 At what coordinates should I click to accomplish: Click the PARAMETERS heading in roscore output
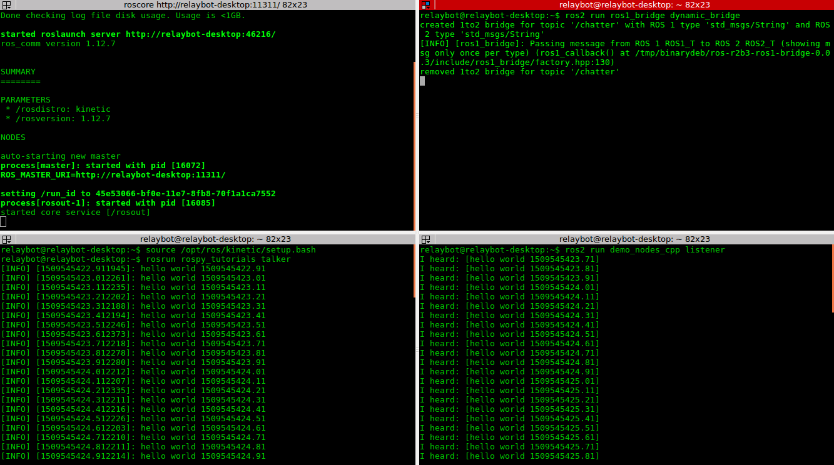pos(26,100)
